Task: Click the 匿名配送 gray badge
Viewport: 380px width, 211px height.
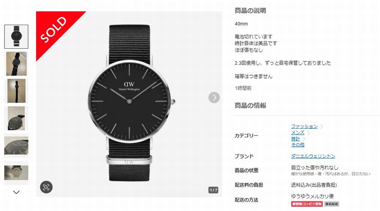Action: click(x=331, y=204)
